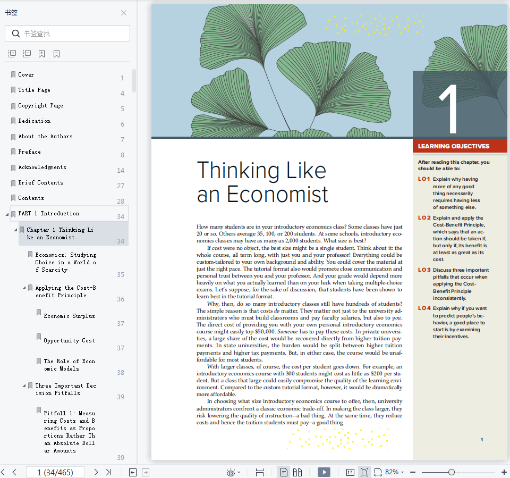Start slideshow play button
510x478 pixels.
point(324,472)
